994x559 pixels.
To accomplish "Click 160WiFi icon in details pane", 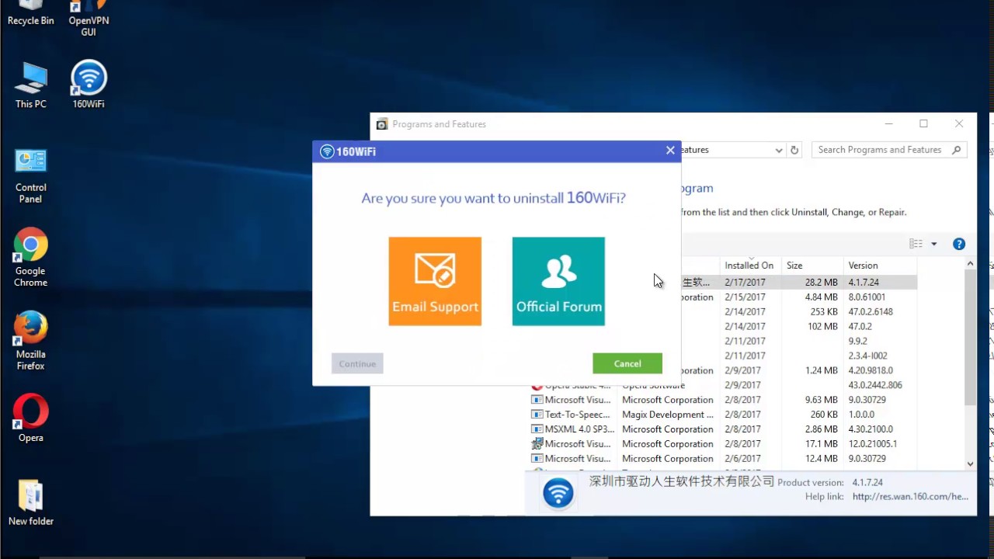I will pyautogui.click(x=558, y=493).
